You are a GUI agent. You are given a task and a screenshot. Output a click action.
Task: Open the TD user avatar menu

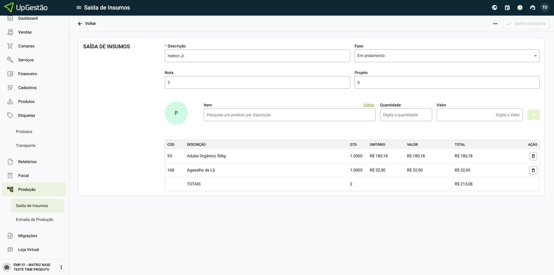[545, 8]
